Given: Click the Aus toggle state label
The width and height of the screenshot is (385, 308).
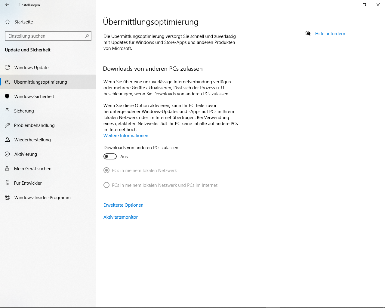Looking at the screenshot, I should [x=124, y=157].
